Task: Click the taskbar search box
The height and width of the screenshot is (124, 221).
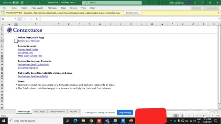Action: [x=35, y=121]
